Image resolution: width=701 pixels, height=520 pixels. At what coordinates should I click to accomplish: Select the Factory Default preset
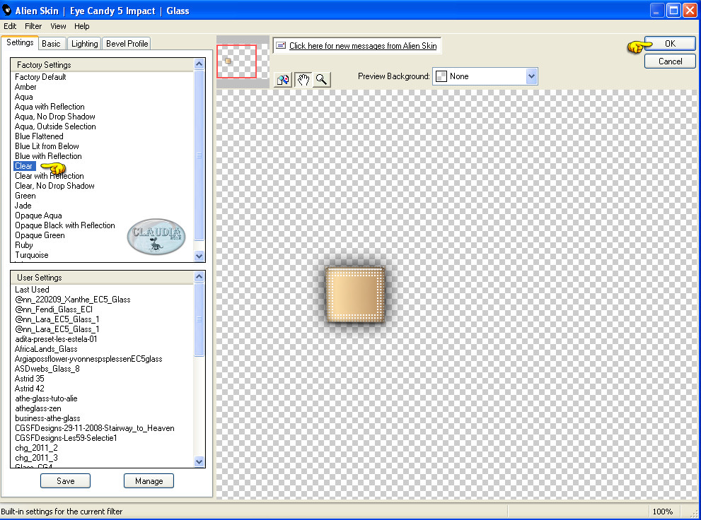(x=40, y=77)
